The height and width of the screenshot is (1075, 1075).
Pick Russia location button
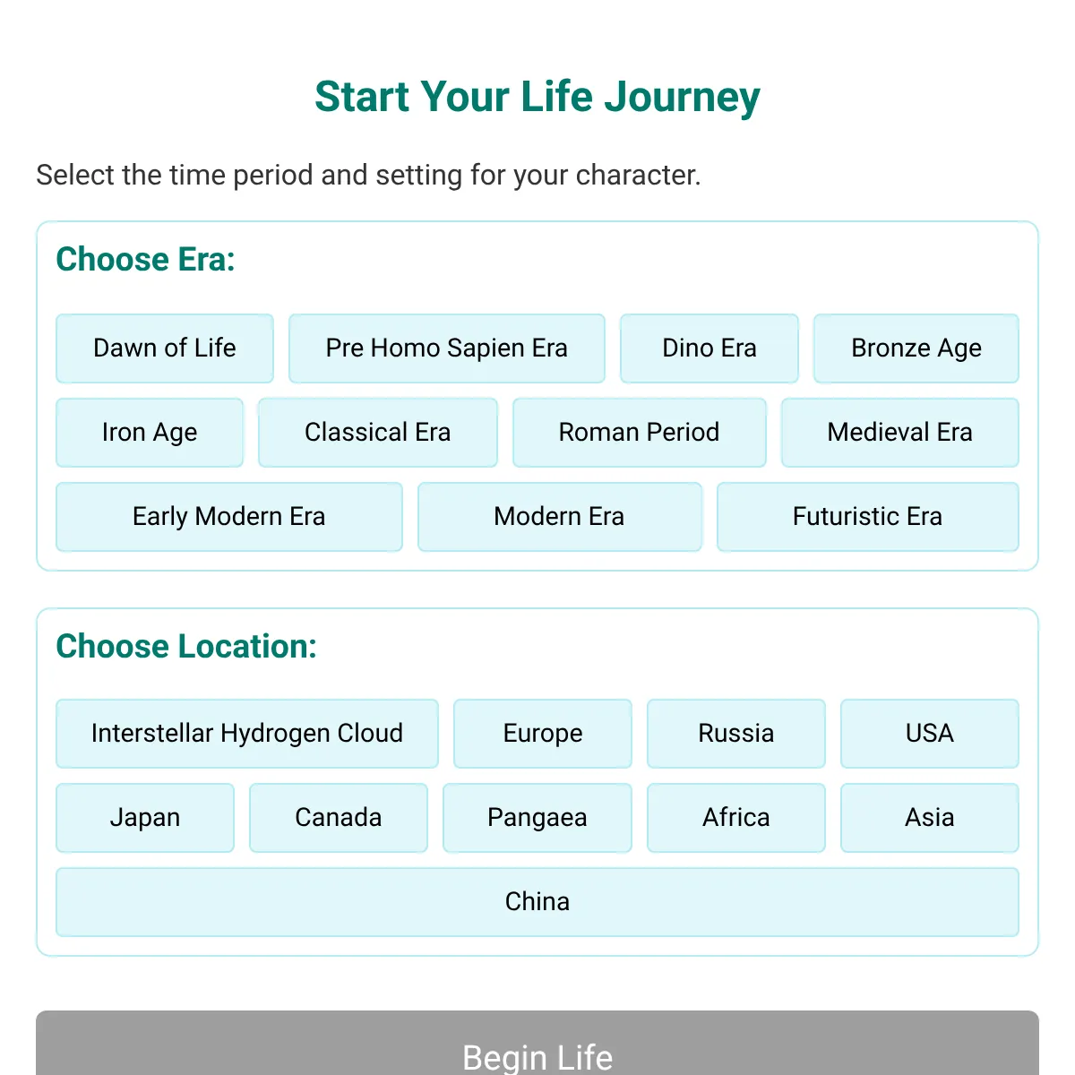[736, 734]
